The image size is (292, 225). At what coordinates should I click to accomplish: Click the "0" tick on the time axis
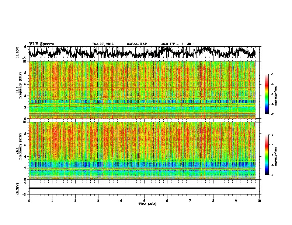coord(29,201)
